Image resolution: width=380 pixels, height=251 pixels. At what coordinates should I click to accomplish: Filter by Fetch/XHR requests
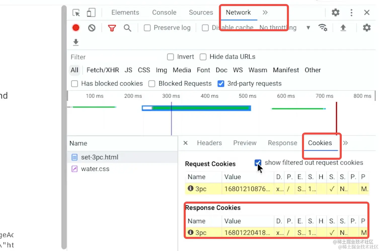(x=103, y=70)
